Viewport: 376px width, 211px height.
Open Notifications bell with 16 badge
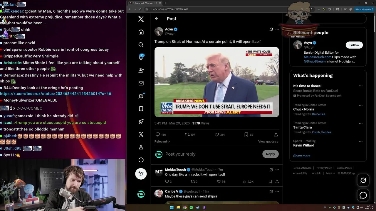141,57
